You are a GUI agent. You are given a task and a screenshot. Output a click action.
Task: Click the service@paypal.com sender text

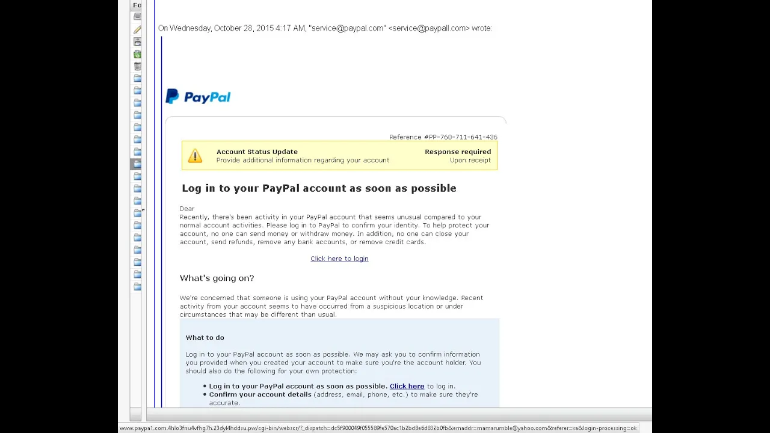[347, 28]
